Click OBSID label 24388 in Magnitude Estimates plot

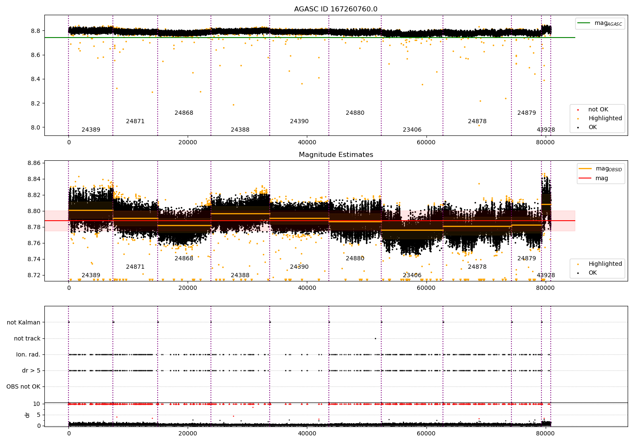(240, 276)
